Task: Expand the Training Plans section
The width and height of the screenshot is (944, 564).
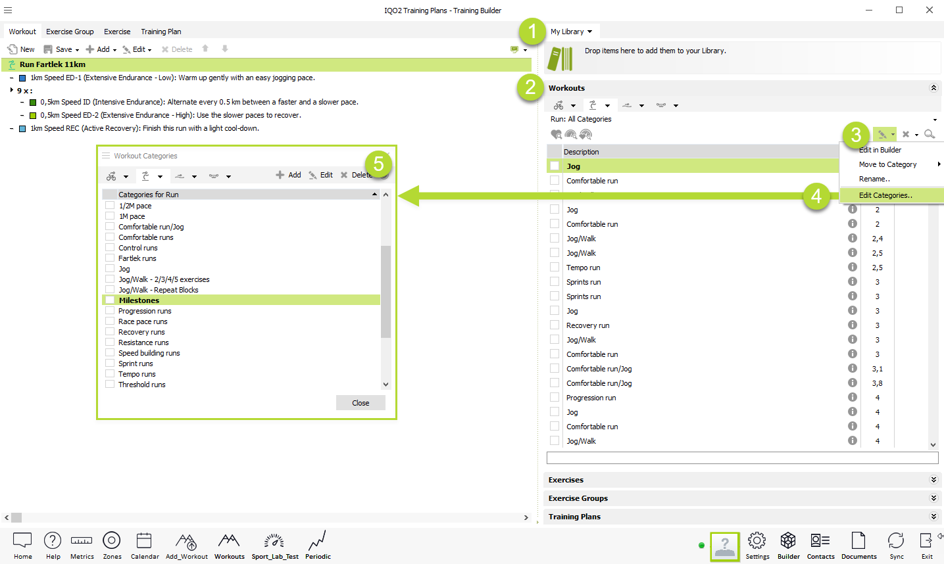Action: (933, 517)
